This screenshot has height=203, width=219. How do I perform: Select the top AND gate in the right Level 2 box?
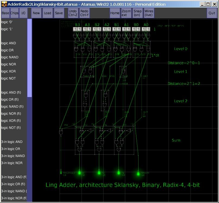105,95
